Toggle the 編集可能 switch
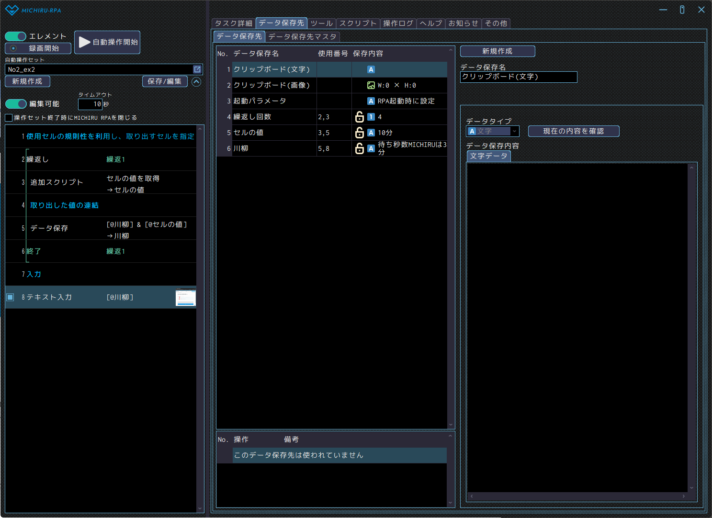This screenshot has height=518, width=712. click(16, 104)
